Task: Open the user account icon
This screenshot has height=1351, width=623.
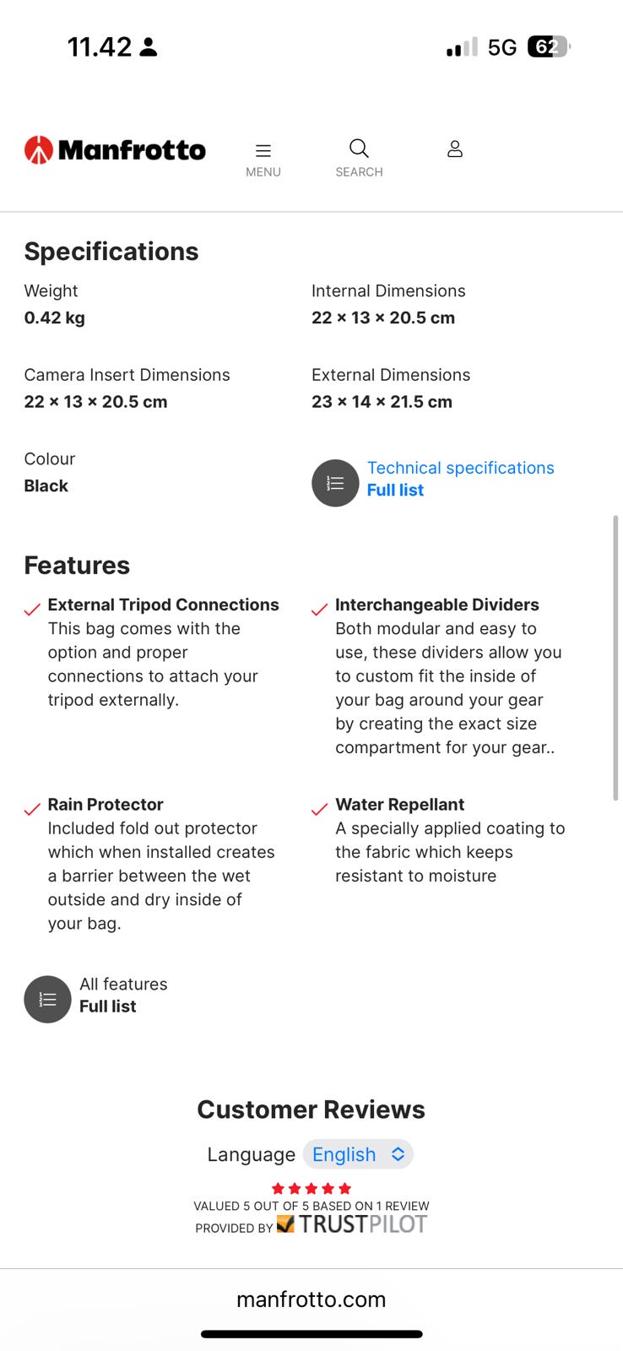Action: (x=455, y=149)
